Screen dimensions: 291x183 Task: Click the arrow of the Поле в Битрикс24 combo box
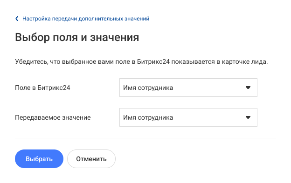(248, 88)
